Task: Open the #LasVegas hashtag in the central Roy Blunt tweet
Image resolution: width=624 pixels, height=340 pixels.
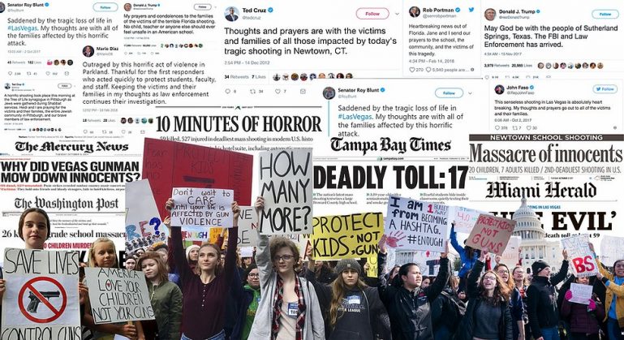Action: coord(355,117)
